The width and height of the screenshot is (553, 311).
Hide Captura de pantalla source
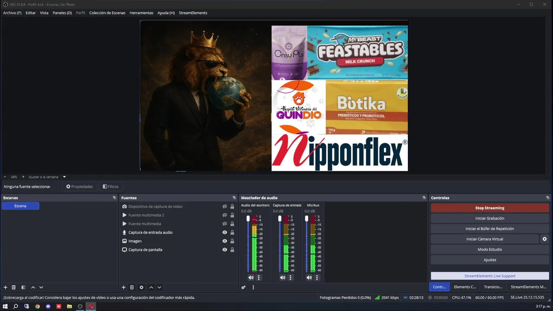(225, 250)
